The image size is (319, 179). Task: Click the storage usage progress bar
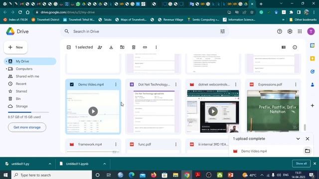tap(28, 112)
